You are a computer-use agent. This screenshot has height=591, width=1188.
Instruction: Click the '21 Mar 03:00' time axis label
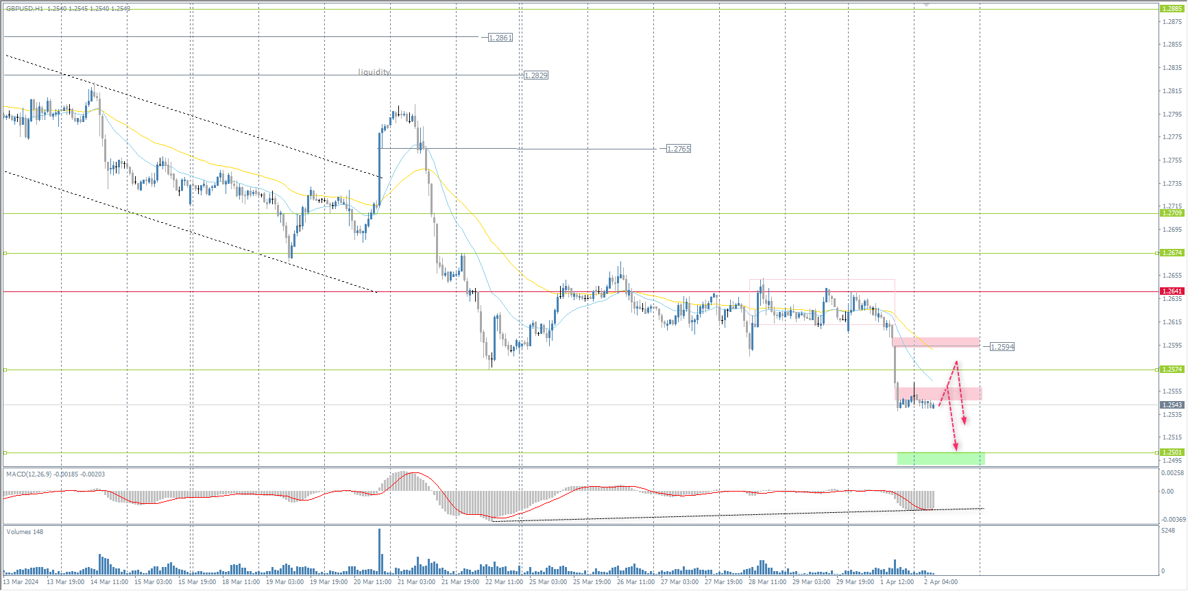[417, 582]
